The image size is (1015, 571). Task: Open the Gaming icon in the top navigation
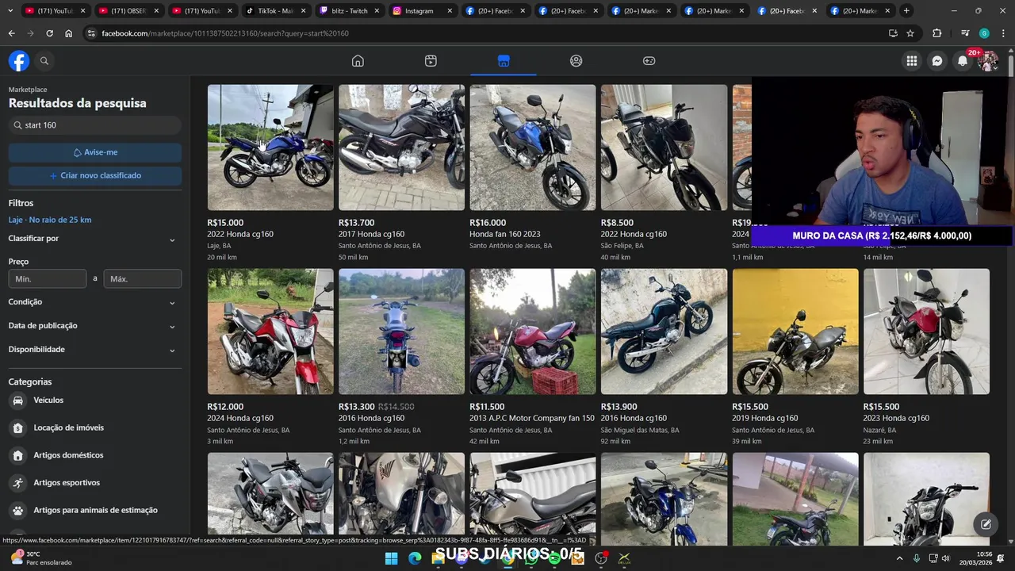[x=649, y=61]
